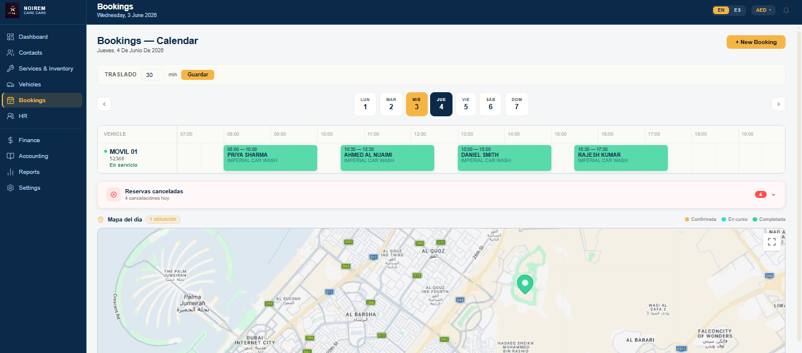
Task: Select VIE 5 day tab
Action: point(465,104)
